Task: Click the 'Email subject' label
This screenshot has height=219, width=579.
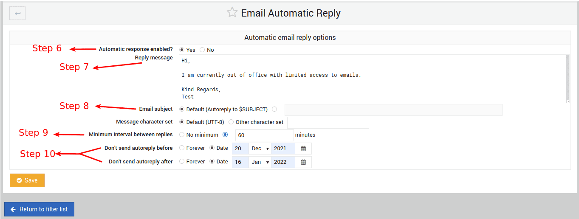Action: [x=156, y=109]
